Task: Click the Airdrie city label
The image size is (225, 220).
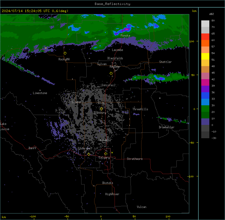Action: (x=105, y=140)
